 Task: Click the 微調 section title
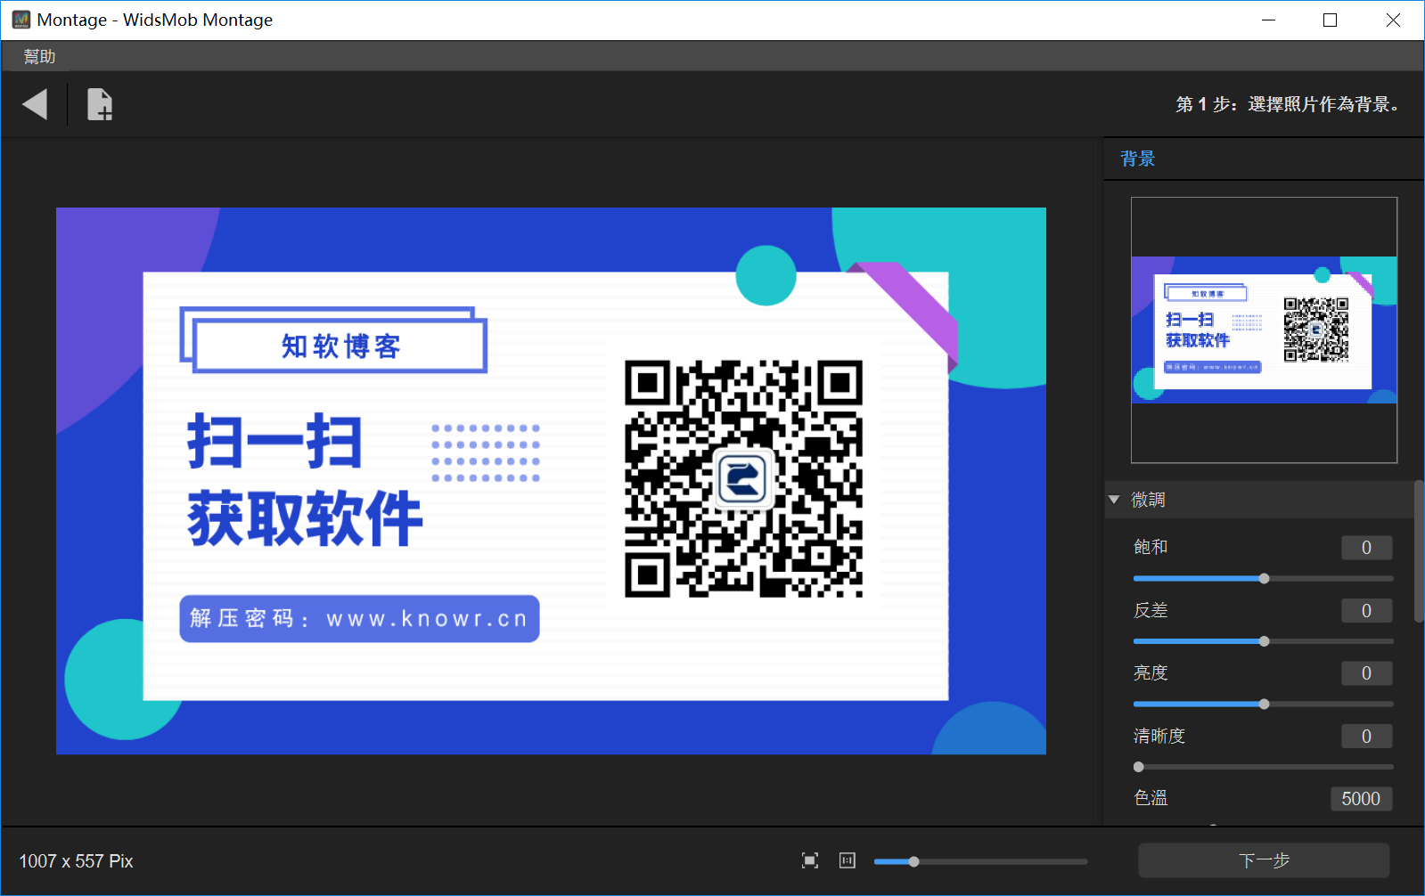(1148, 500)
